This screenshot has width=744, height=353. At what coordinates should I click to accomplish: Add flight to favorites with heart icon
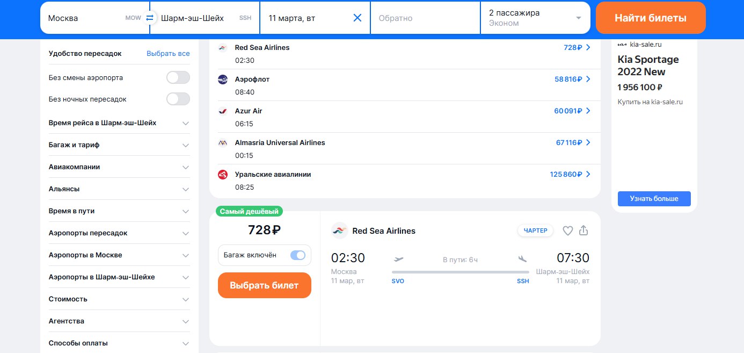tap(567, 230)
